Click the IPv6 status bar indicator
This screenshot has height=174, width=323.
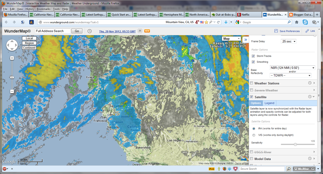(x=212, y=169)
